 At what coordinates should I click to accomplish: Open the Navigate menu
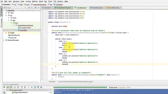pyautogui.click(x=16, y=1)
